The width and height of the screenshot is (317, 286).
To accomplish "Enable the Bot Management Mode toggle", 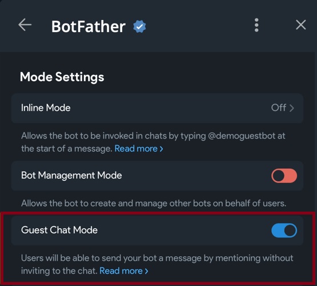I will 284,176.
